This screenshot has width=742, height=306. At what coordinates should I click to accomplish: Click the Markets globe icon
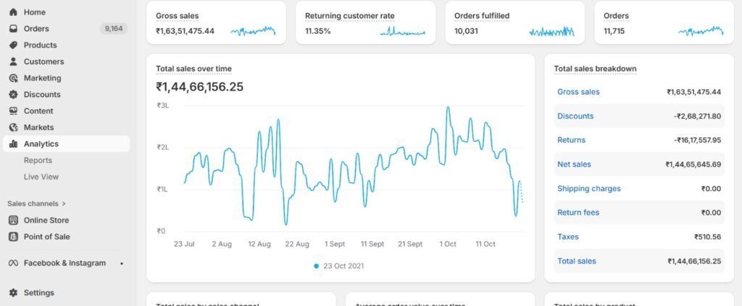click(13, 127)
